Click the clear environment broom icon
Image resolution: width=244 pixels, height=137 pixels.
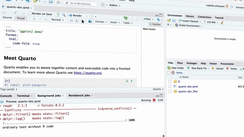click(x=222, y=22)
